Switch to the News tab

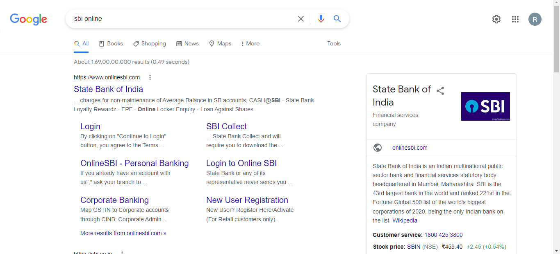click(187, 44)
